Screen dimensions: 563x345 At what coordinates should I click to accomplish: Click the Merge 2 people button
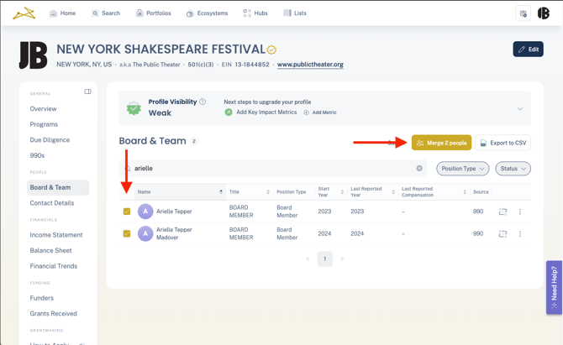click(441, 143)
